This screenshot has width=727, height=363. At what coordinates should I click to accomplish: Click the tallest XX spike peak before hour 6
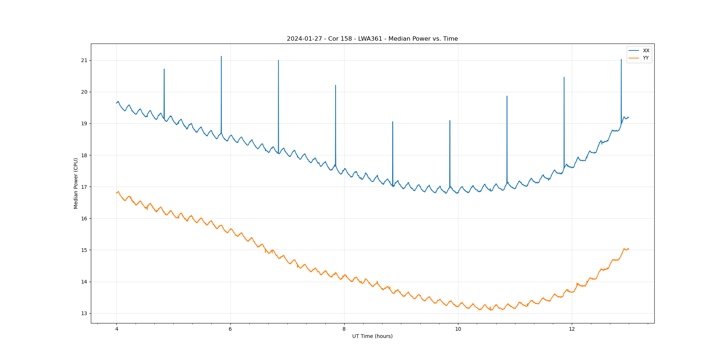[221, 57]
